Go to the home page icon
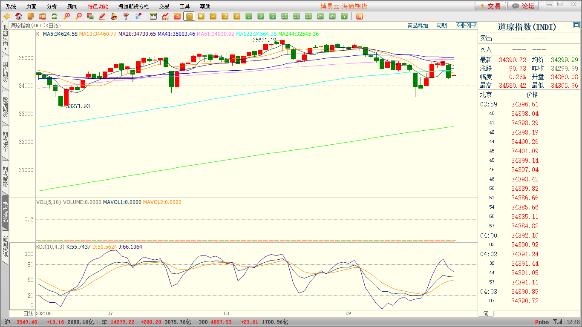Image resolution: width=582 pixels, height=327 pixels. coord(19,16)
